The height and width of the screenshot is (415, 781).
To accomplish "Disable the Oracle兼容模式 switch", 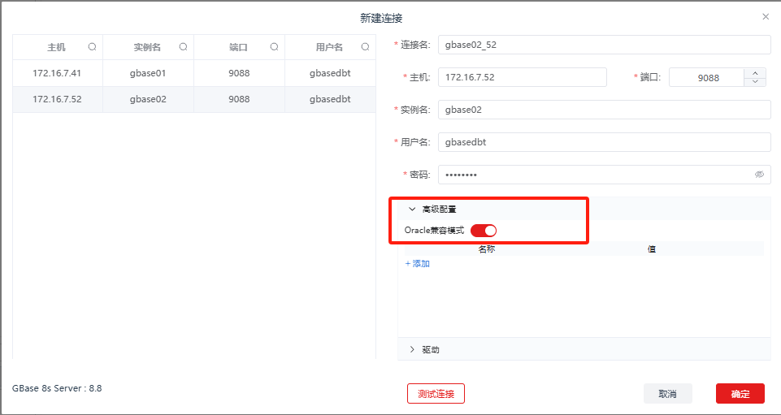I will (x=484, y=231).
